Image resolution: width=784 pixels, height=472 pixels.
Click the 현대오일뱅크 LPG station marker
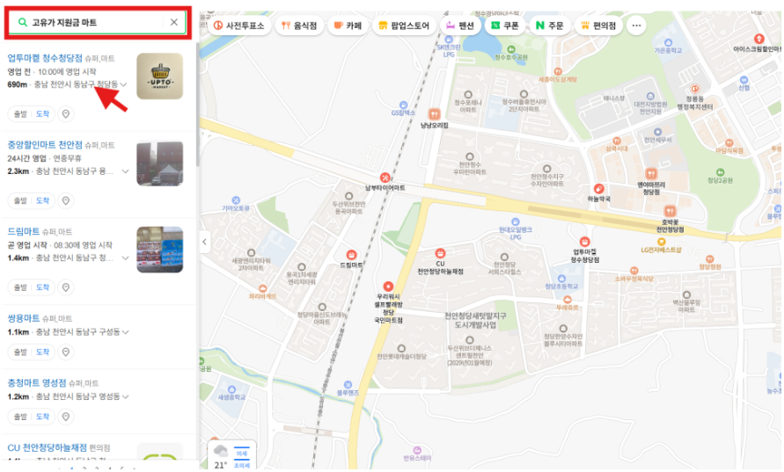click(516, 221)
